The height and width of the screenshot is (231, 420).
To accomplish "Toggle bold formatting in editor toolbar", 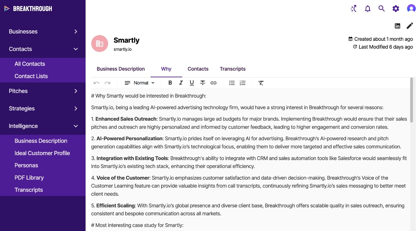I will [x=170, y=83].
